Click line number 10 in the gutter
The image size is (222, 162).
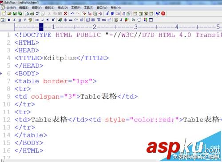(7, 104)
